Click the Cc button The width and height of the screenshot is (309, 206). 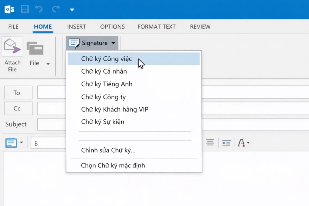click(x=18, y=108)
